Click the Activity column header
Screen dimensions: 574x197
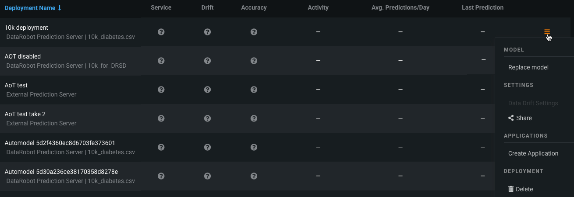(318, 7)
